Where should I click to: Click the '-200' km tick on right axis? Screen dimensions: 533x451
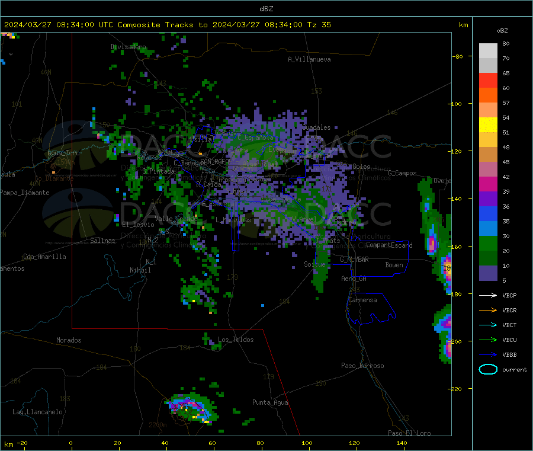point(454,341)
